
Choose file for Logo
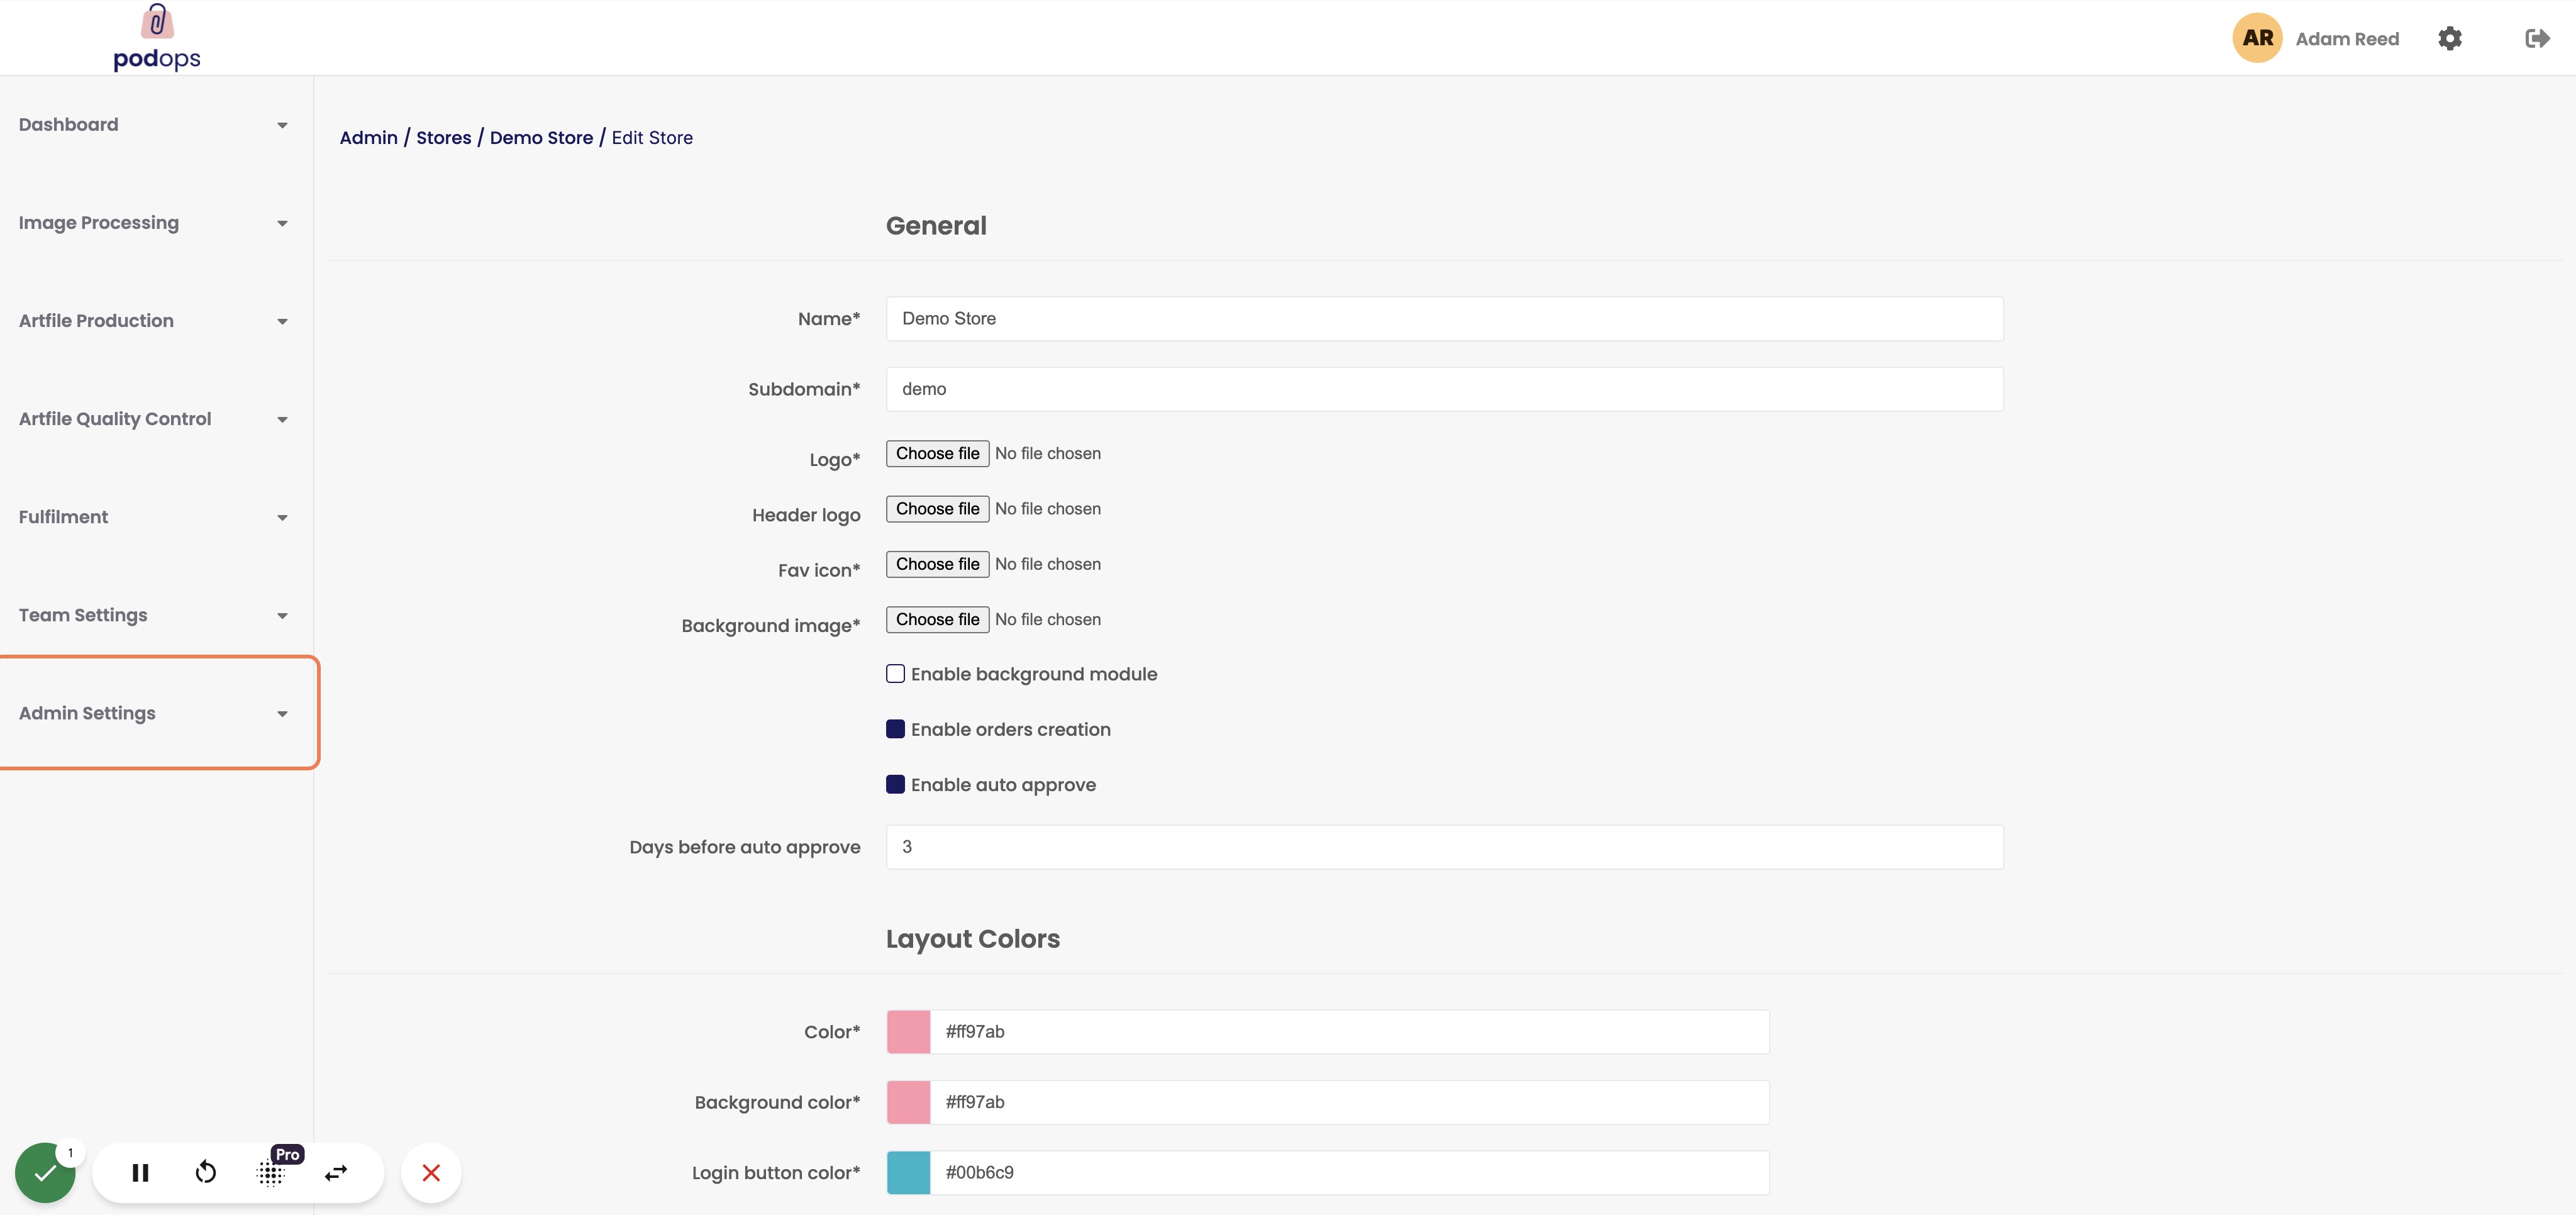[x=937, y=453]
